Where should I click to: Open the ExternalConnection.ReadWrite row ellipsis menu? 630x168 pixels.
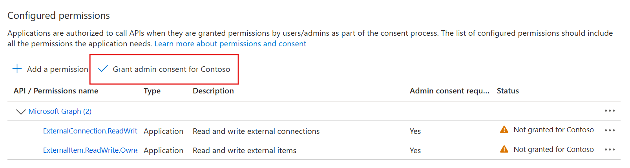tap(609, 130)
